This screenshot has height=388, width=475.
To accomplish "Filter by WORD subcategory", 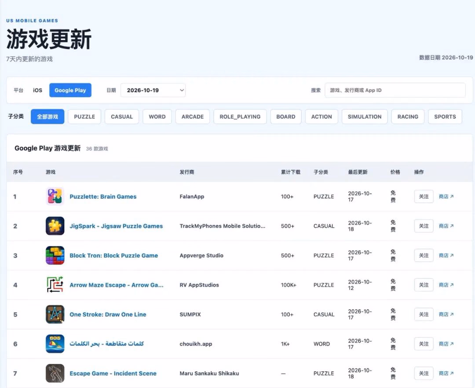I will 157,116.
